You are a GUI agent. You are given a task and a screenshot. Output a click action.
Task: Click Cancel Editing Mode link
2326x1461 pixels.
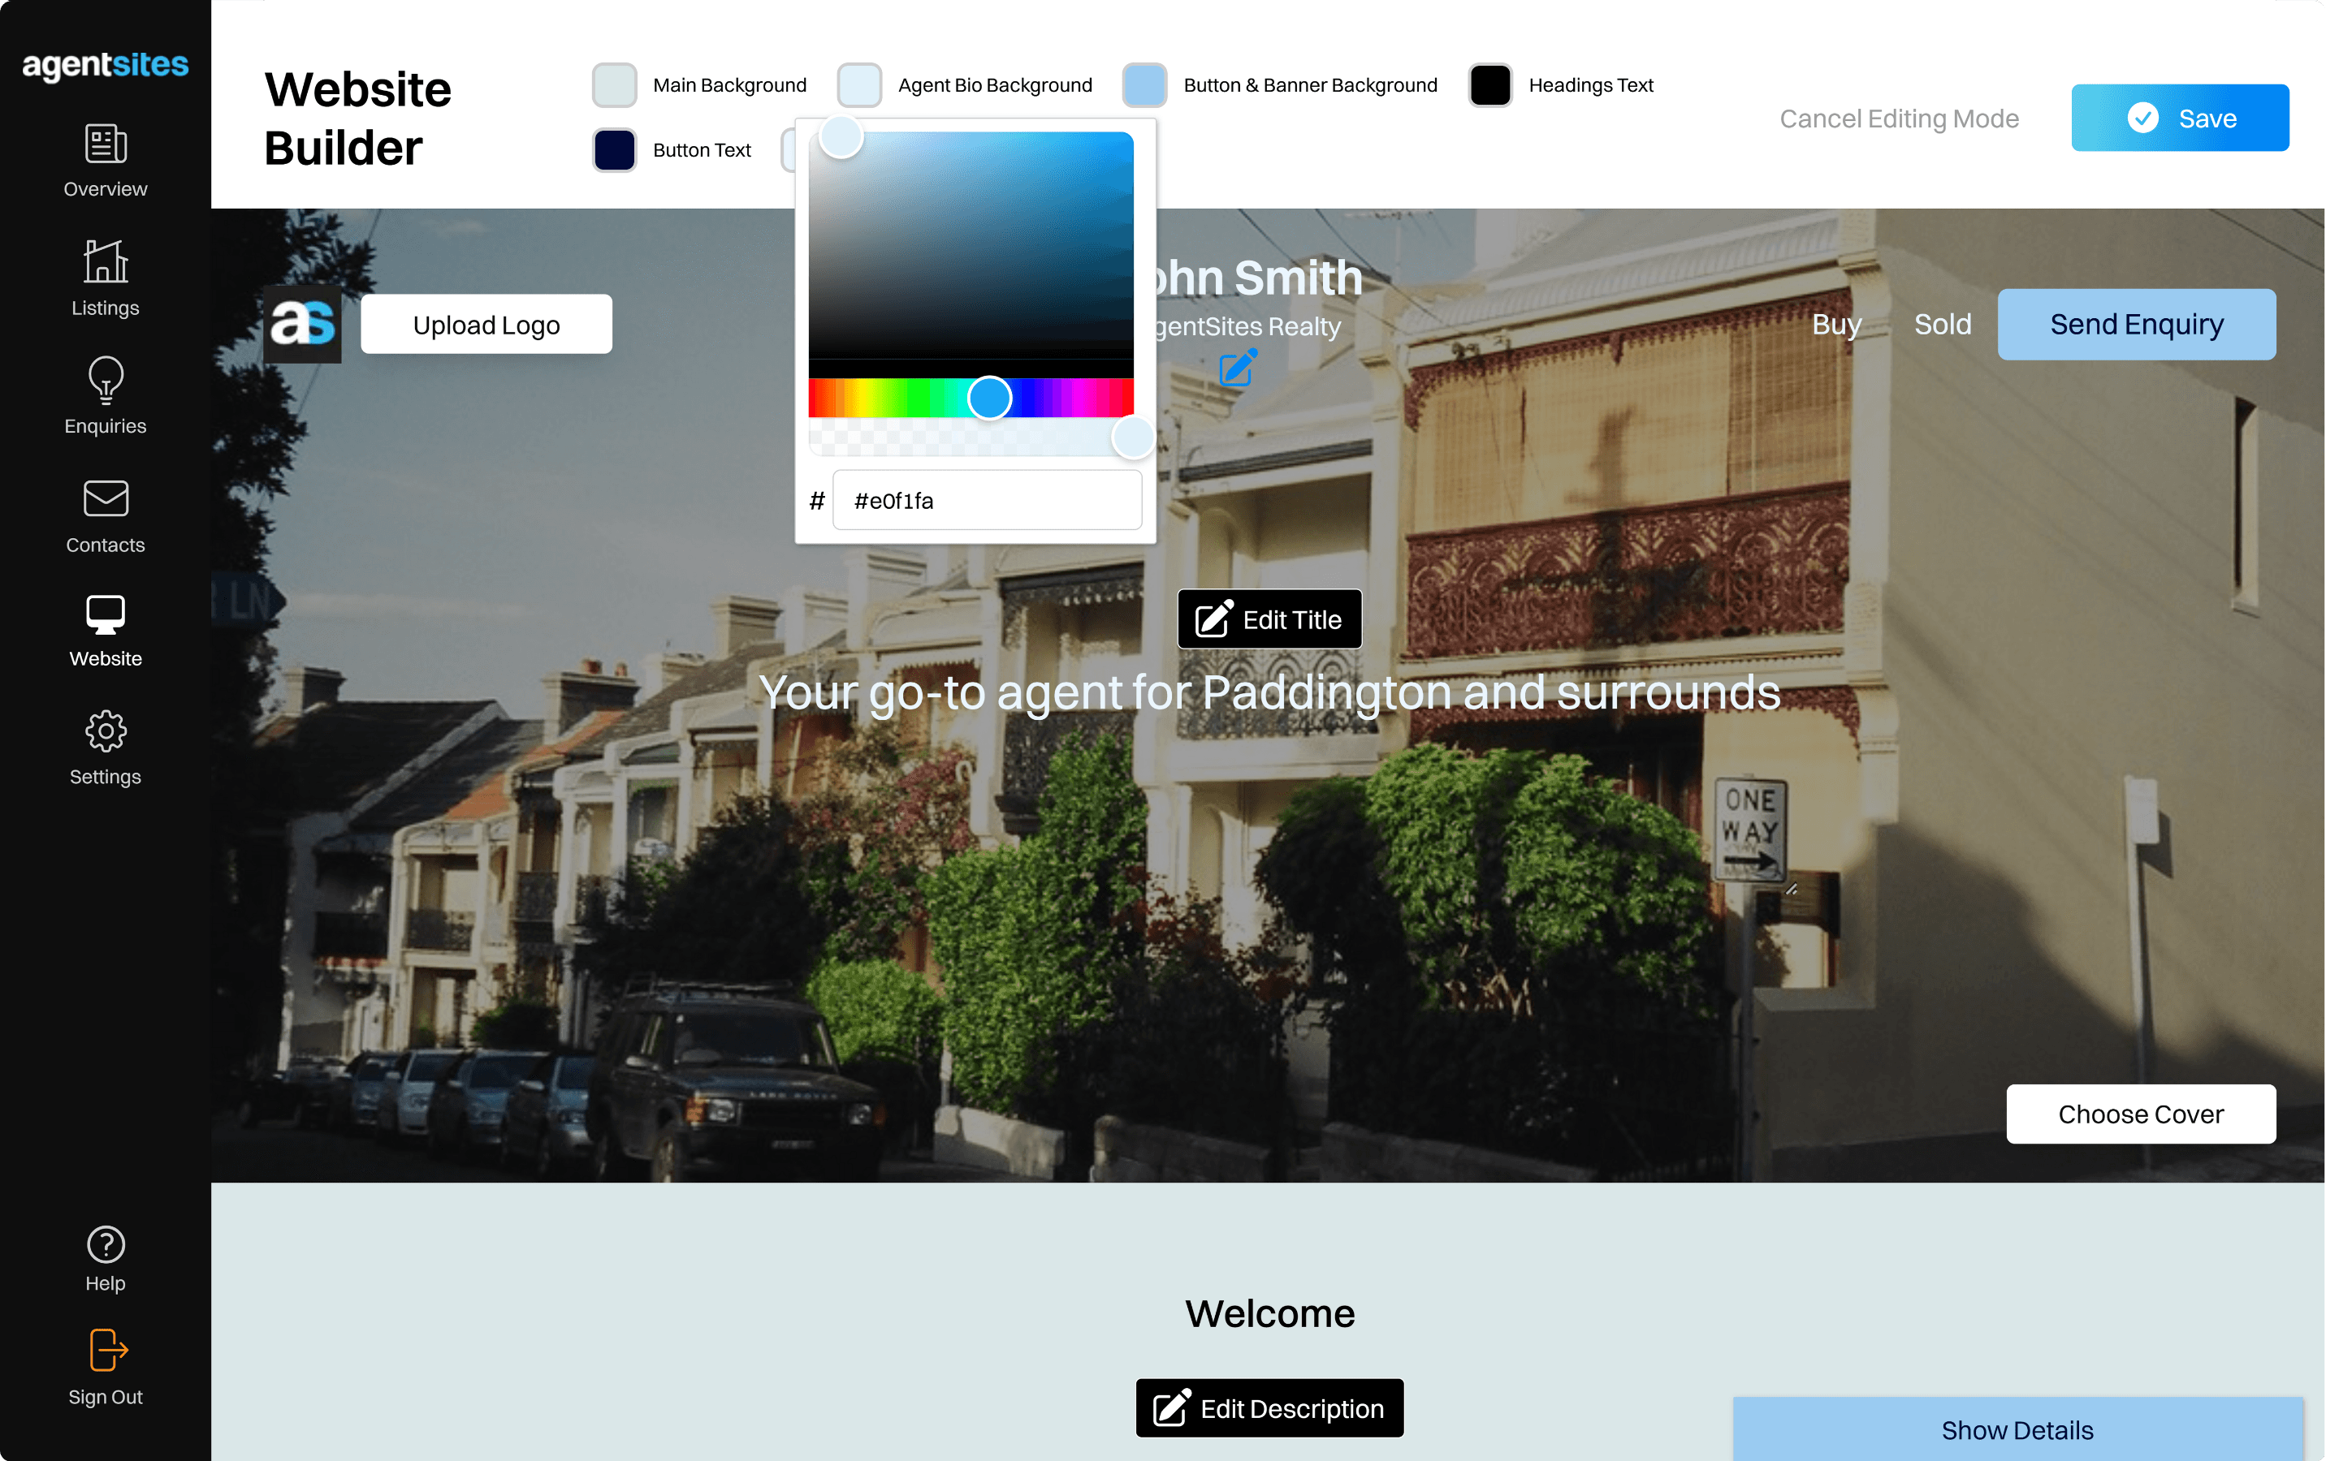tap(1898, 118)
